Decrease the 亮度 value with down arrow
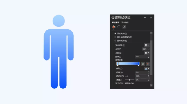Screen dimensions: 187x104 [x=148, y=81]
